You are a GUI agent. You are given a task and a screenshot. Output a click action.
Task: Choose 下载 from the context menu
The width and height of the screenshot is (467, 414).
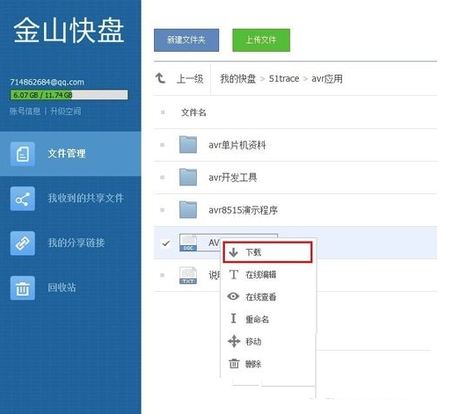click(x=267, y=252)
